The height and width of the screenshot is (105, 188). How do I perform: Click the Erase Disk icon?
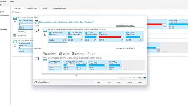[61, 54]
